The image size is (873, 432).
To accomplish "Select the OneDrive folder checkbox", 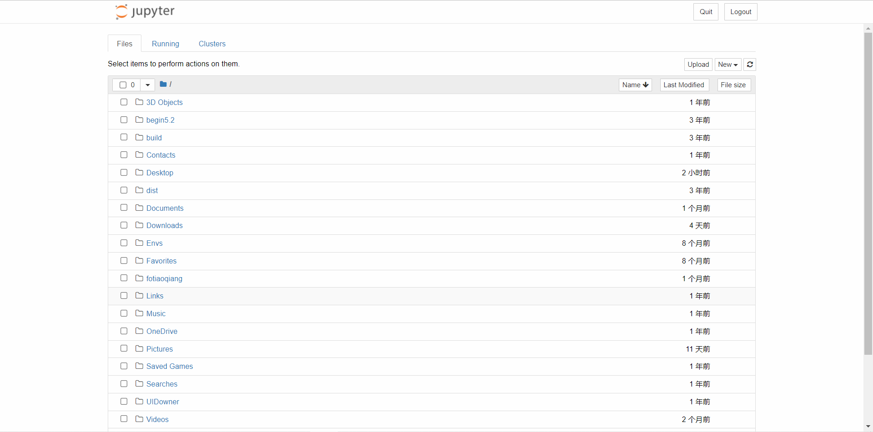I will tap(124, 331).
